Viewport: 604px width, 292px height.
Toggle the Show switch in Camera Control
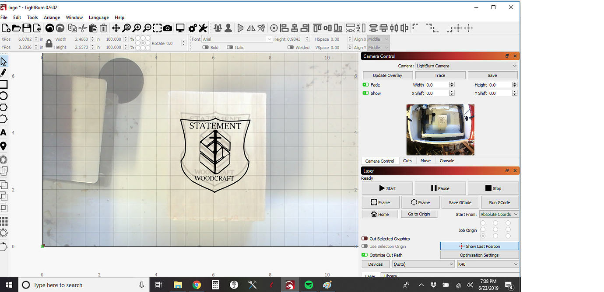click(365, 93)
